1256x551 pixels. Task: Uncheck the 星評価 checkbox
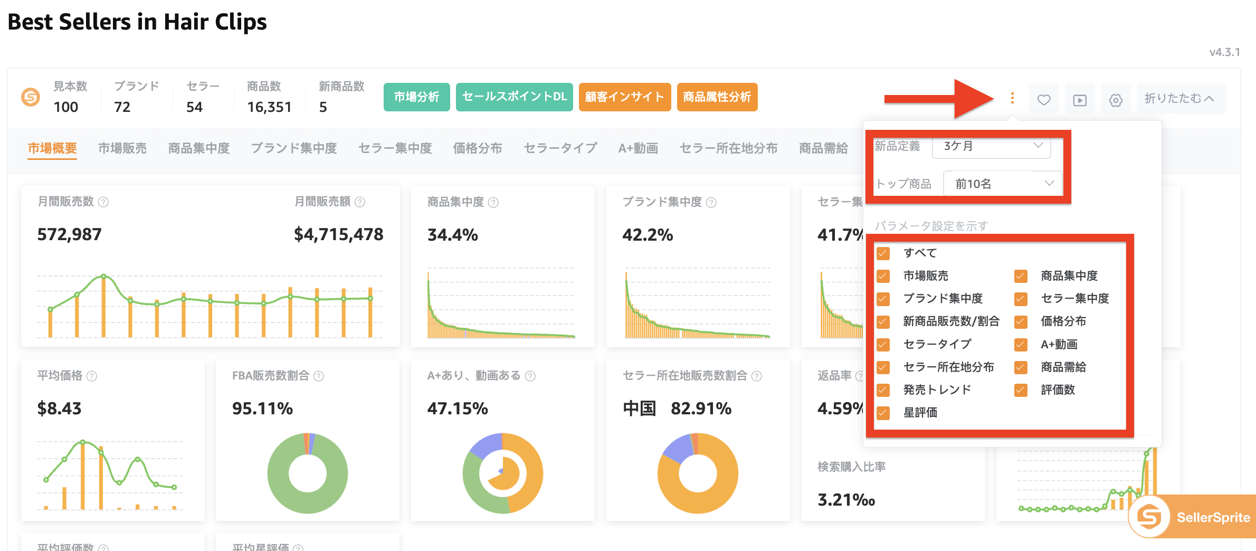point(883,413)
